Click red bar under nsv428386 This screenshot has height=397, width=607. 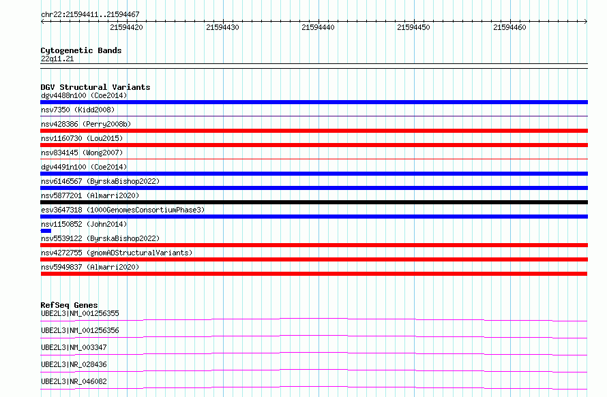click(x=314, y=131)
